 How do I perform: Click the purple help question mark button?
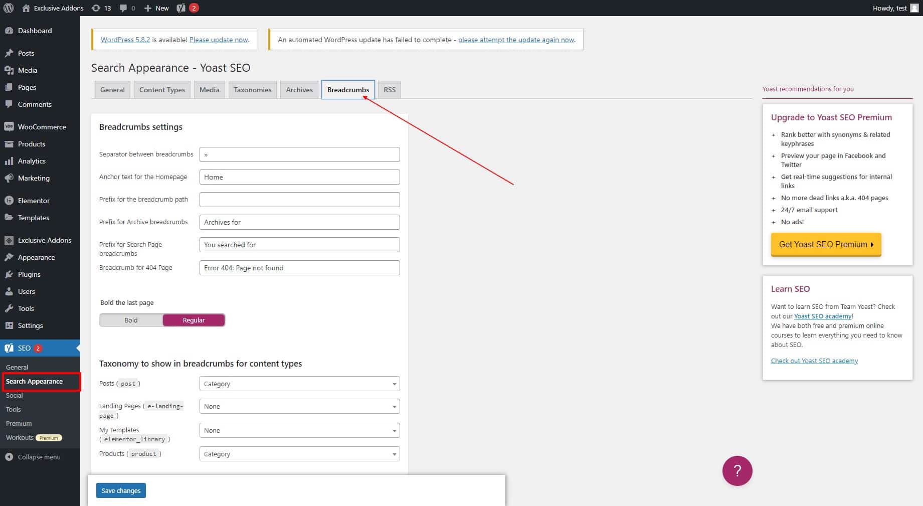coord(737,471)
